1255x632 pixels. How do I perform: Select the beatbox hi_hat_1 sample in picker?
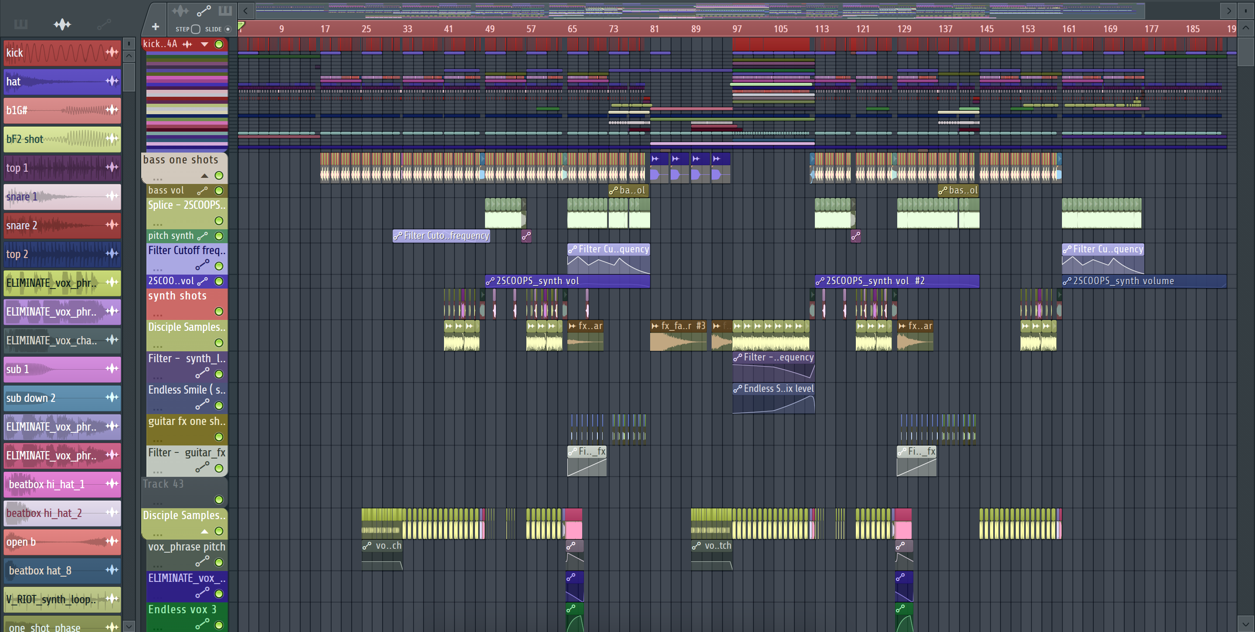pos(62,484)
